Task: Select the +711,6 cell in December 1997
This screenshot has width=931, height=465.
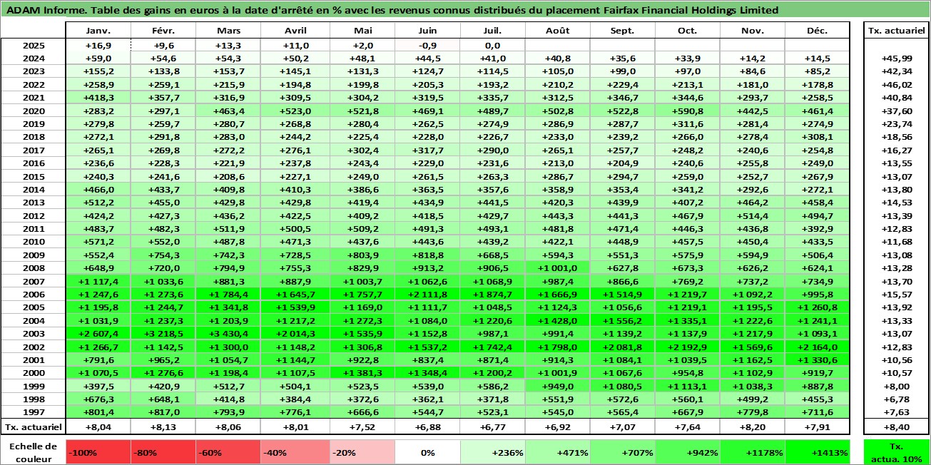Action: coord(818,412)
